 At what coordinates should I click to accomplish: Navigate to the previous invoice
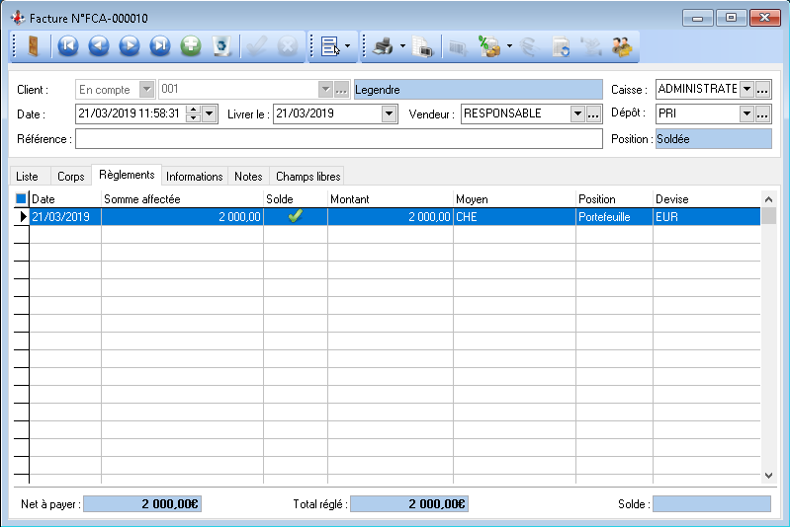(x=98, y=45)
